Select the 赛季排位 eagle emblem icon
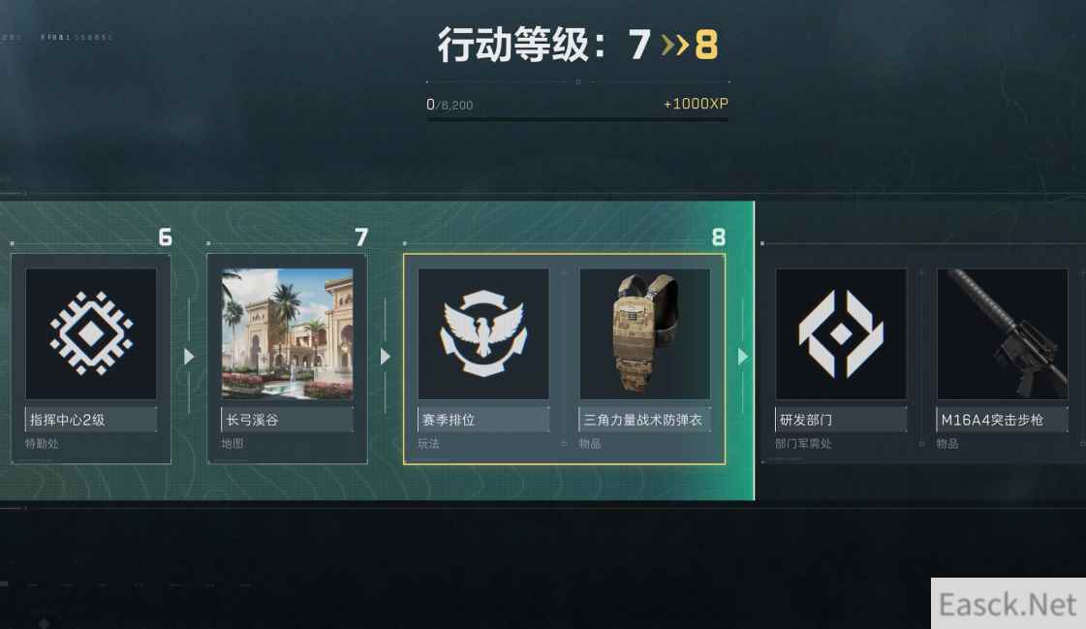Viewport: 1086px width, 629px height. click(x=483, y=333)
